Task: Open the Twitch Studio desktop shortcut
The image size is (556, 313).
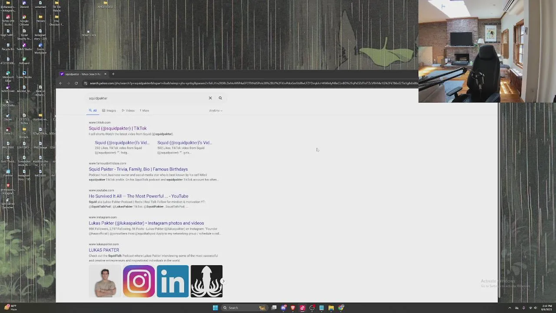Action: [x=24, y=47]
